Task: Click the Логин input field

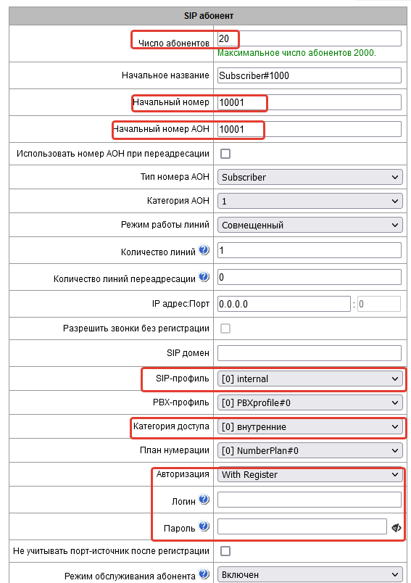Action: click(x=310, y=500)
